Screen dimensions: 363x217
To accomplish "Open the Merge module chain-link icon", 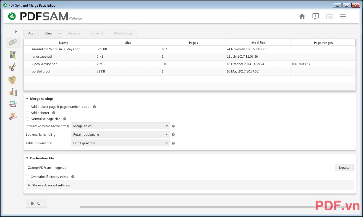I will pos(12,42).
